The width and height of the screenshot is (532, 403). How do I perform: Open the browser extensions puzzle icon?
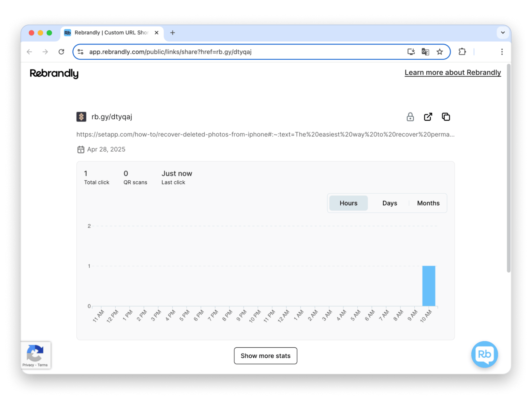pyautogui.click(x=462, y=52)
